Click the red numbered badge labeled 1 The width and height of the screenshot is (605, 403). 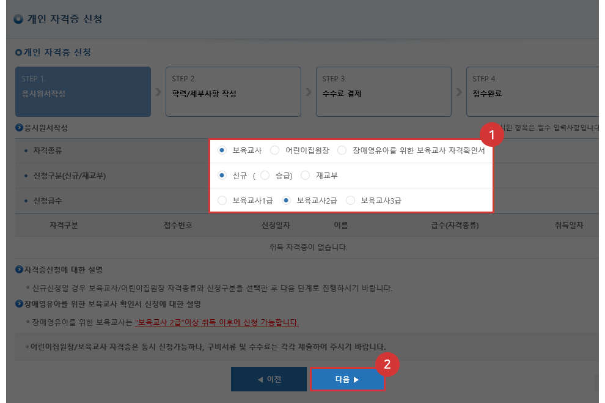tap(493, 135)
